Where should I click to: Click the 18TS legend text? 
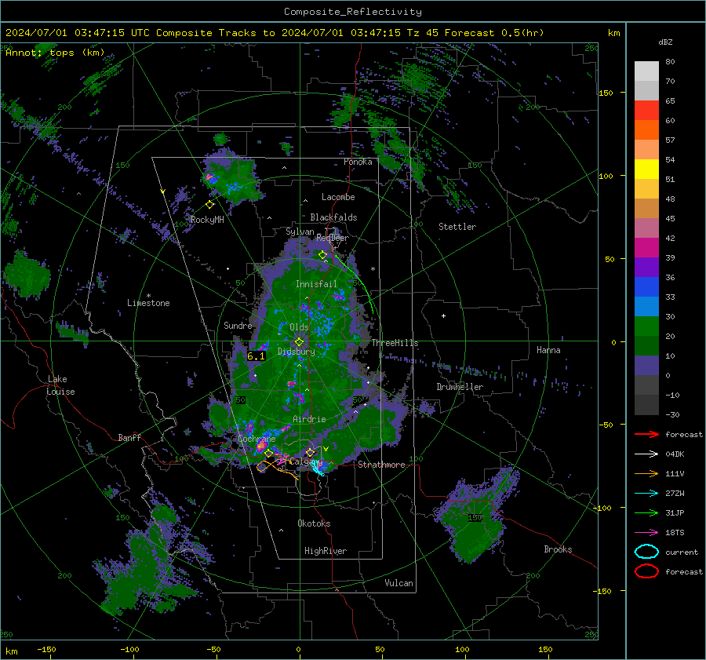point(675,533)
